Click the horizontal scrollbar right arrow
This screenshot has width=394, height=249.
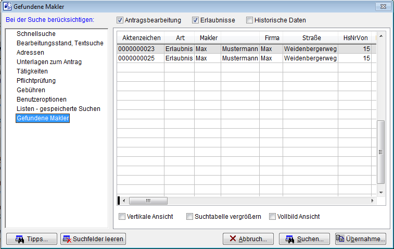pyautogui.click(x=372, y=201)
